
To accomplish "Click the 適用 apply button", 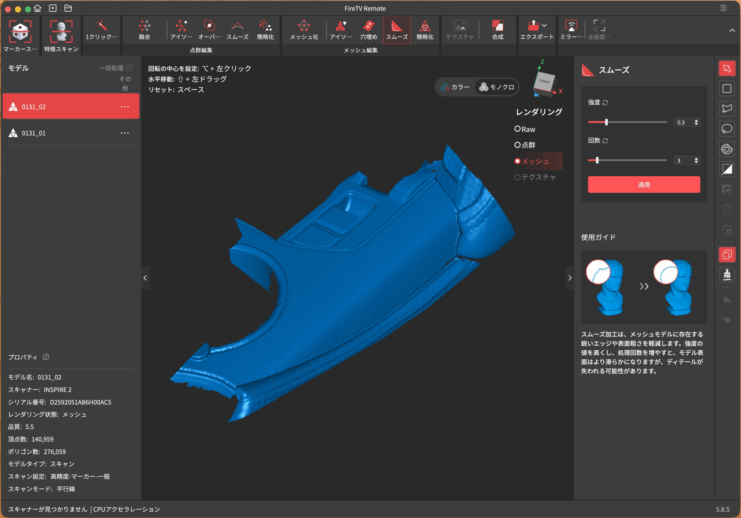I will (x=643, y=185).
